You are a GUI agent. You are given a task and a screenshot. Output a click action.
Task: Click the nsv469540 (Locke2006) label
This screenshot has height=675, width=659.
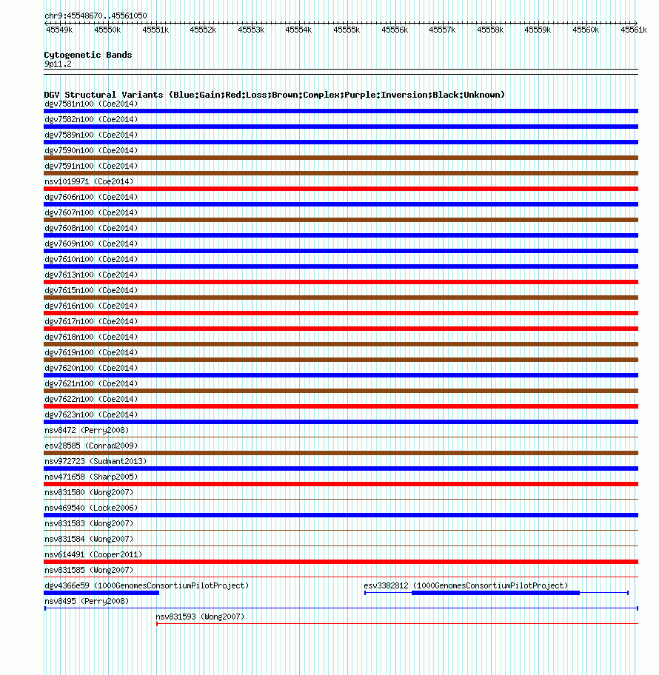click(x=91, y=508)
